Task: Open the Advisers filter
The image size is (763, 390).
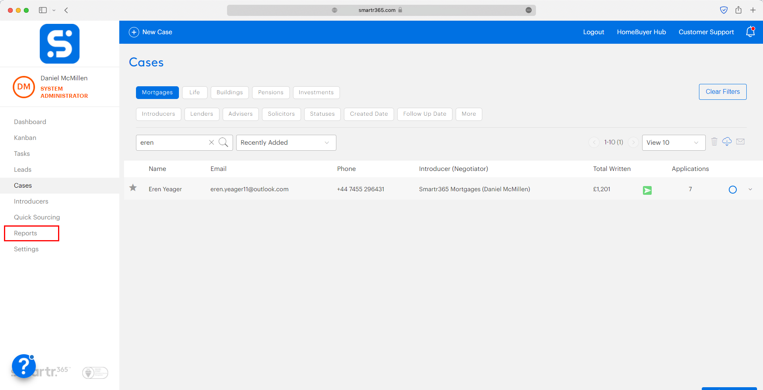Action: pos(241,114)
